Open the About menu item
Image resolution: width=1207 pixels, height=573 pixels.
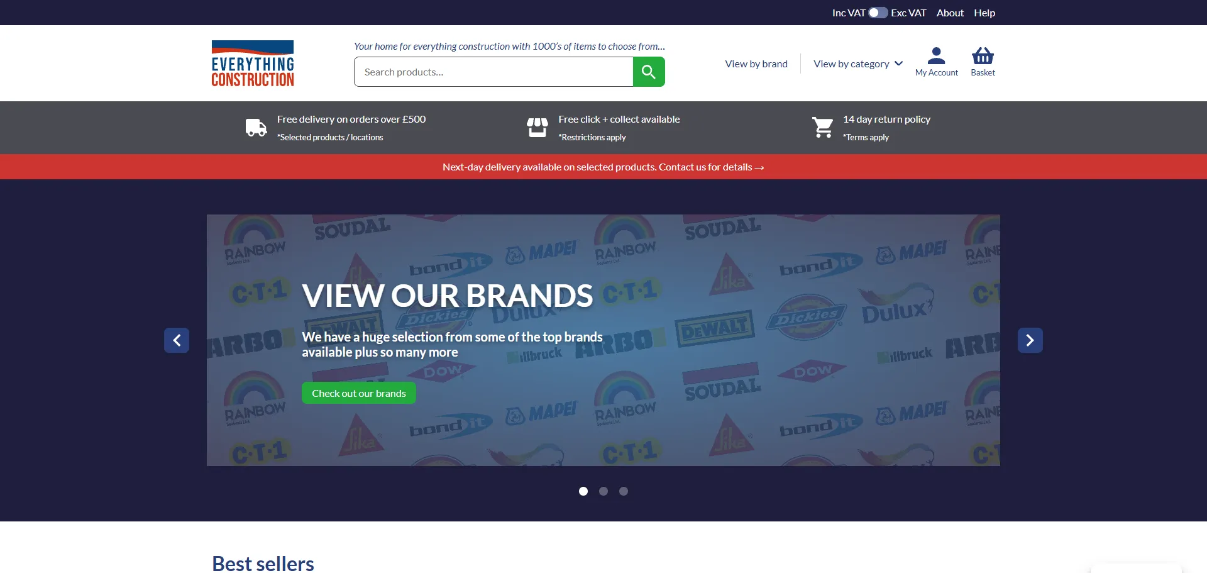tap(950, 13)
